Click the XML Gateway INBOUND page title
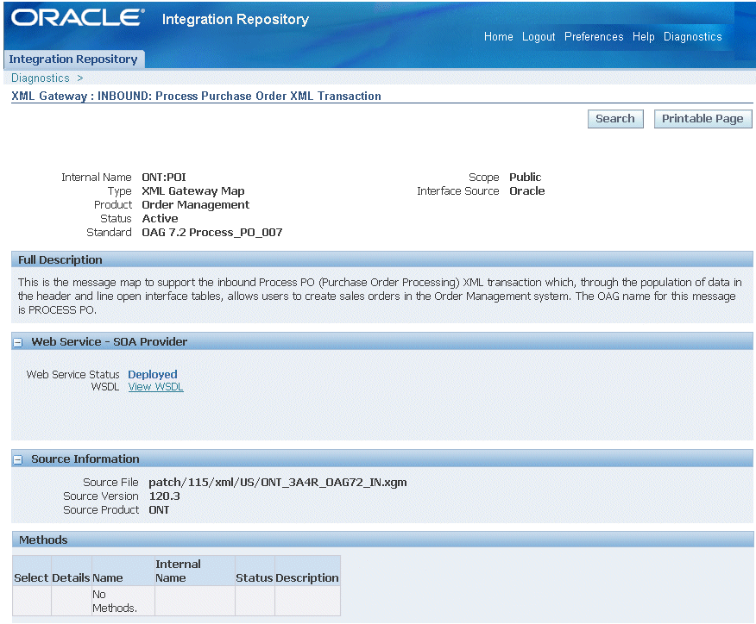The height and width of the screenshot is (624, 756). [x=196, y=96]
